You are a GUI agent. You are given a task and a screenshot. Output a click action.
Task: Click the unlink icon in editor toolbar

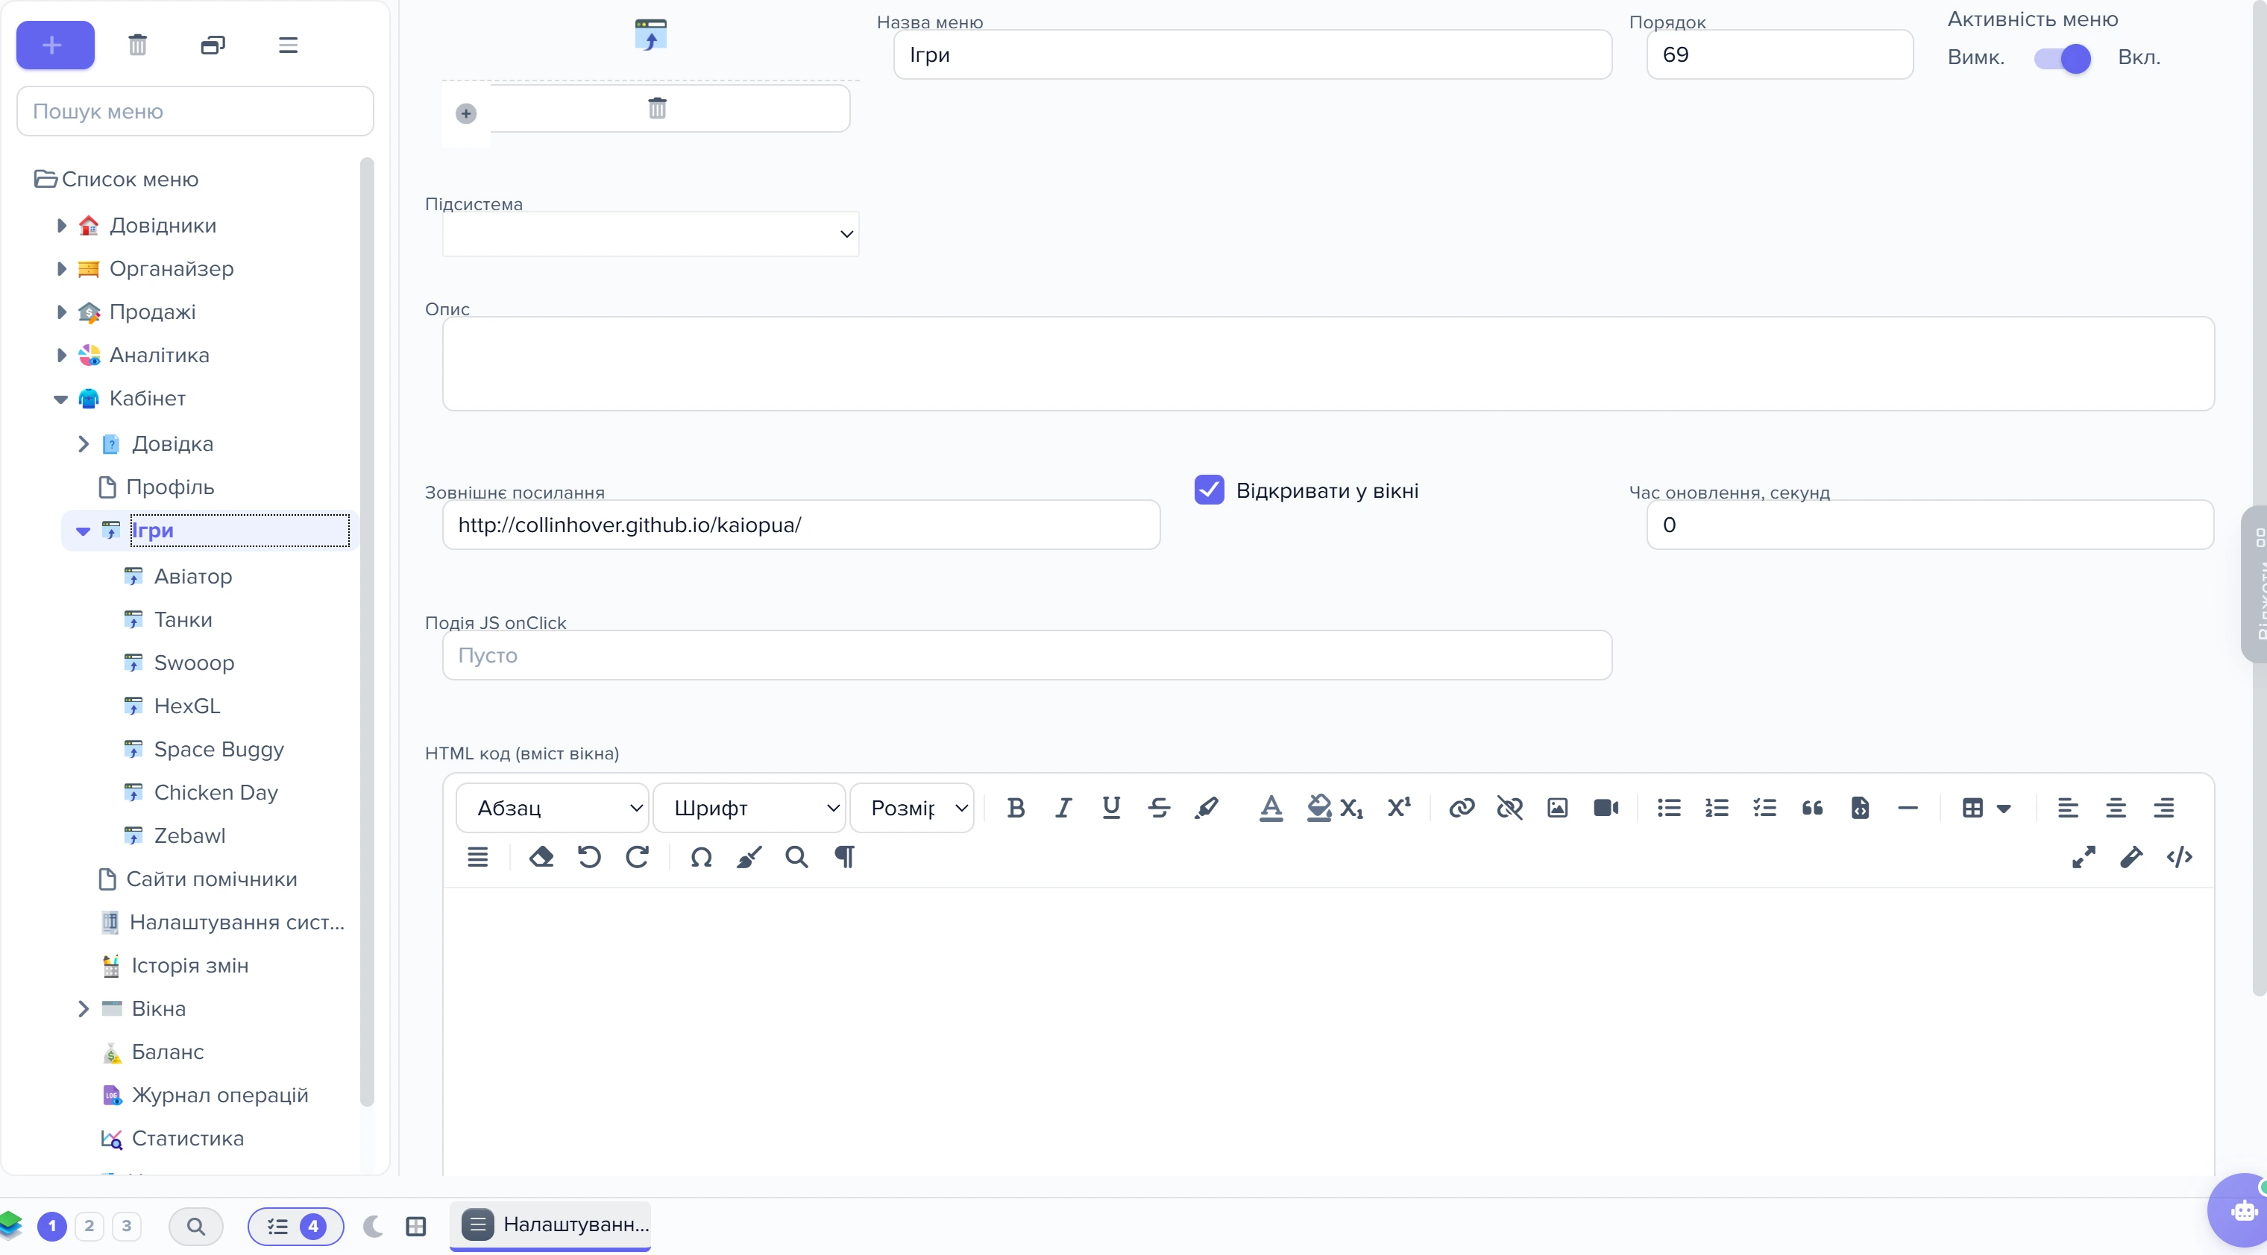[1509, 807]
